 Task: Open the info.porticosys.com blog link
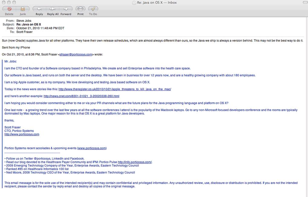click(x=135, y=162)
